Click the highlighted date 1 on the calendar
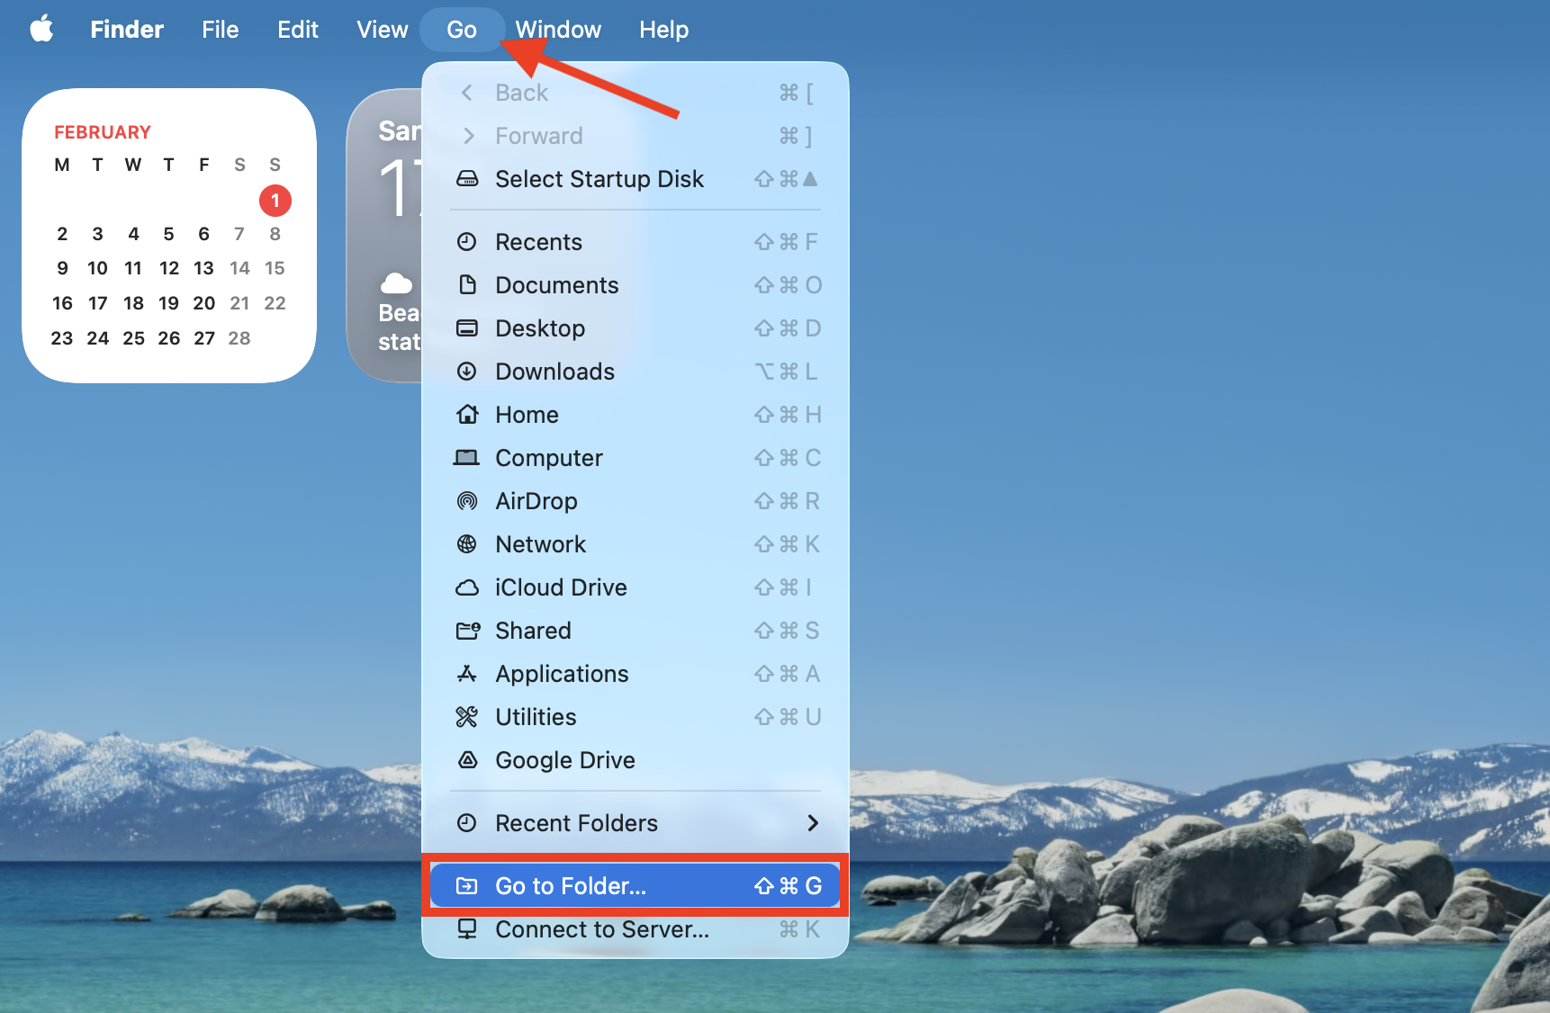The height and width of the screenshot is (1013, 1550). pos(275,201)
